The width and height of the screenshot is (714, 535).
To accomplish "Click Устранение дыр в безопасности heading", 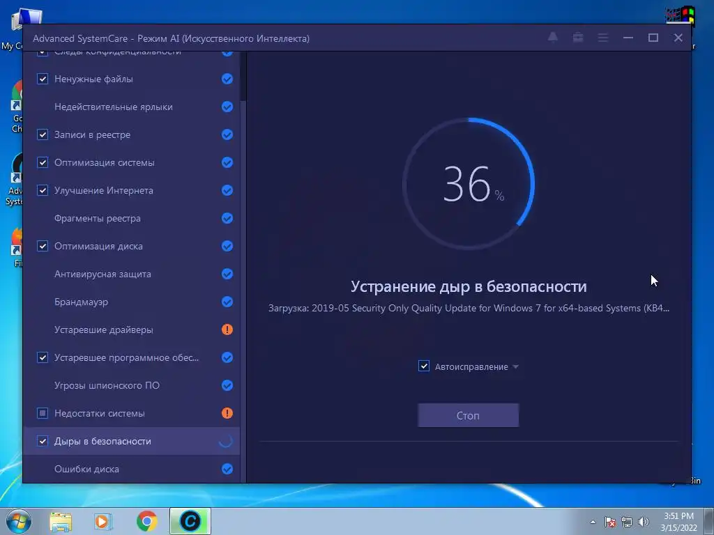I will (x=469, y=286).
